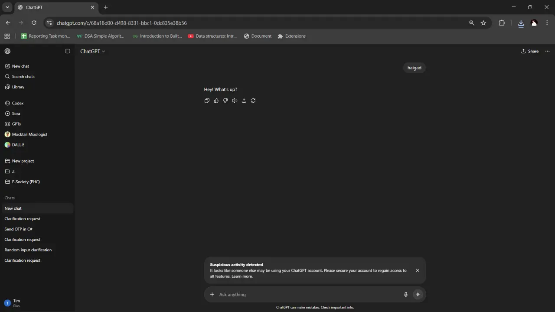This screenshot has height=312, width=555.
Task: Open the 'Send OTP in C#' chat
Action: click(x=37, y=229)
